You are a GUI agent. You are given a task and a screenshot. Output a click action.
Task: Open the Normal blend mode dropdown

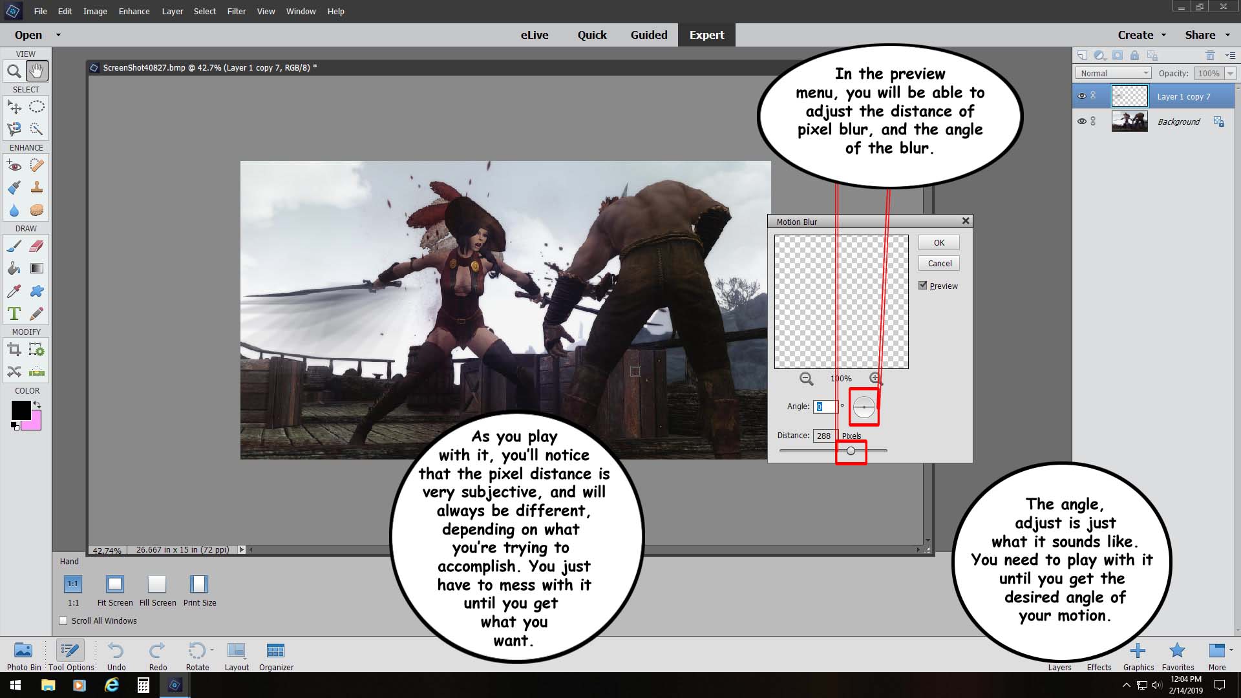click(x=1113, y=73)
